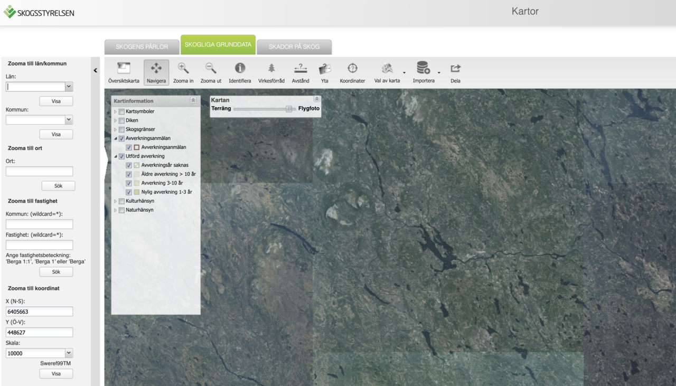The image size is (676, 386).
Task: Expand the Skala scale dropdown
Action: tap(69, 353)
